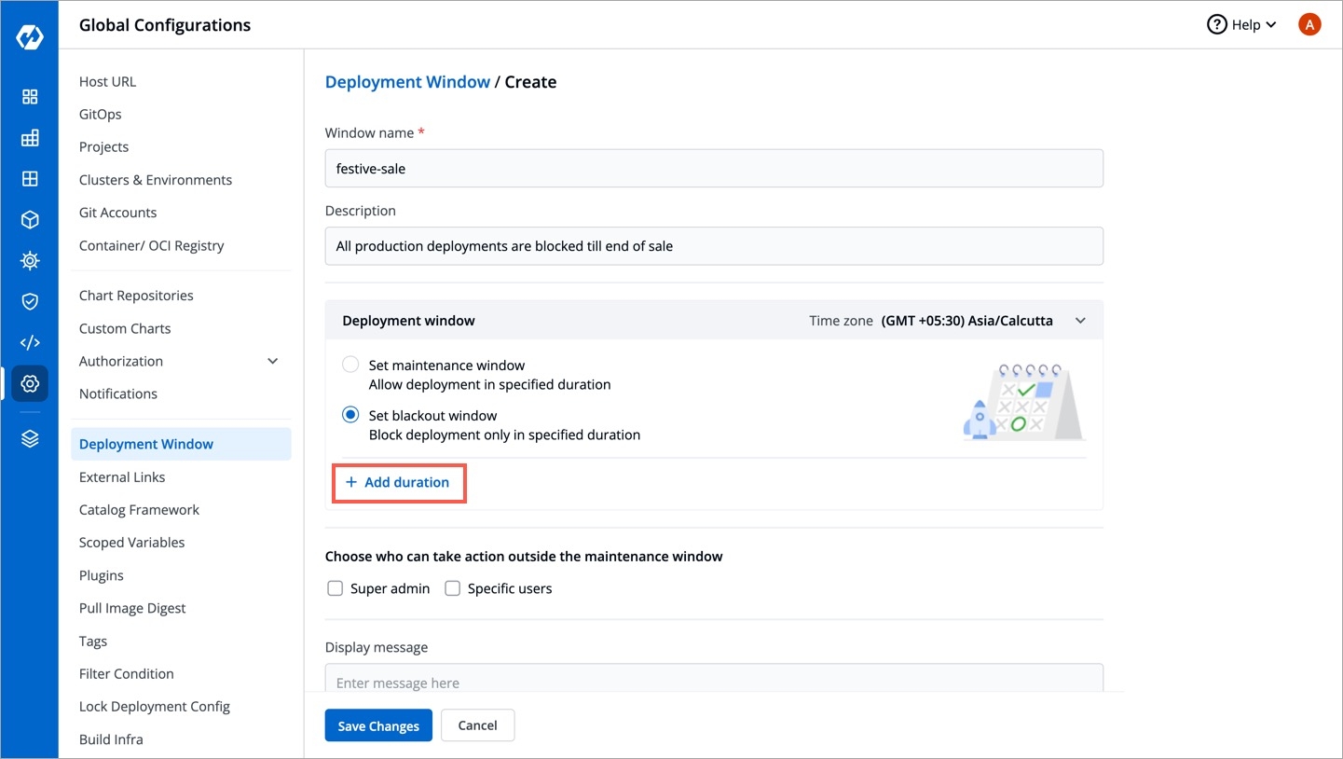This screenshot has height=759, width=1343.
Task: Select the Set maintenance window radio option
Action: 350,366
